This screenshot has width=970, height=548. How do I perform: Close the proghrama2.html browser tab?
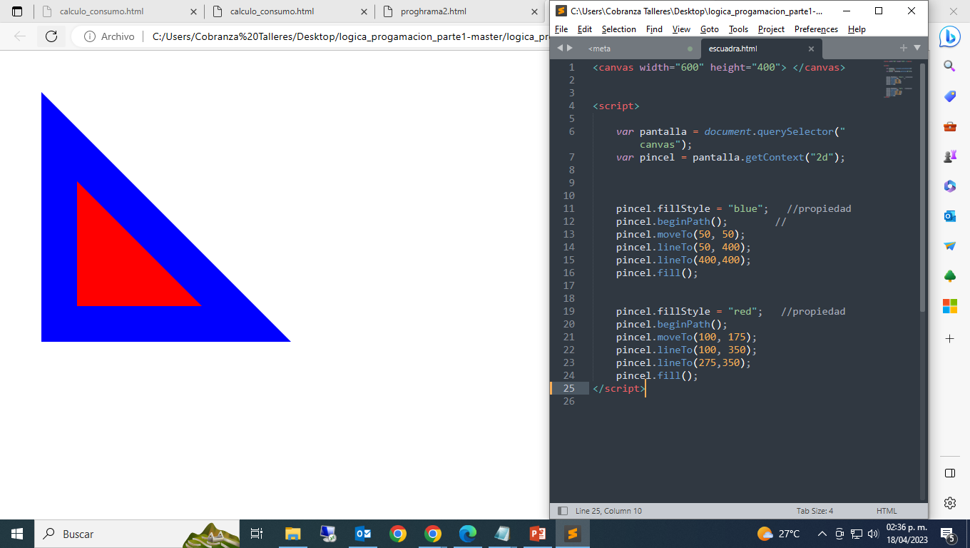coord(533,11)
